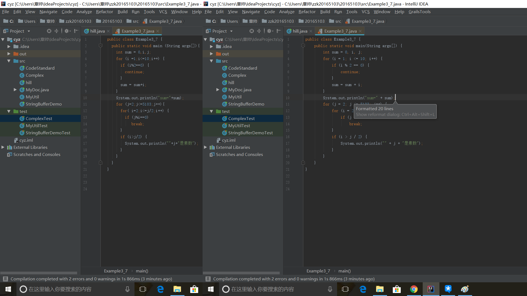The image size is (527, 296).
Task: Click Collapse All icon in right Project toolbar
Action: tap(259, 31)
